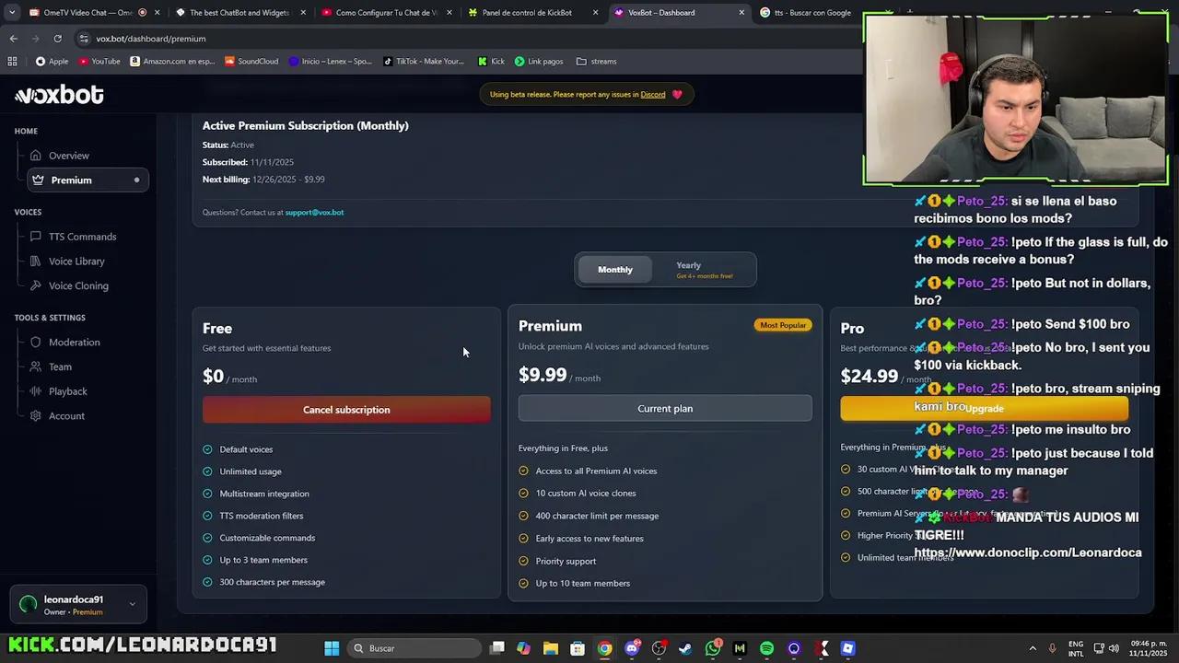Open File Explorer from the taskbar
This screenshot has width=1179, height=663.
click(x=550, y=648)
